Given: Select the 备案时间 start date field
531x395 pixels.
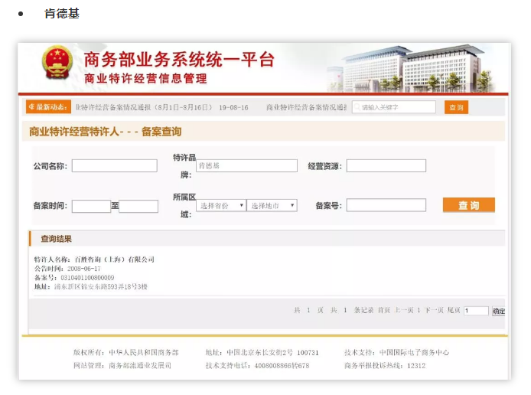Looking at the screenshot, I should (91, 206).
